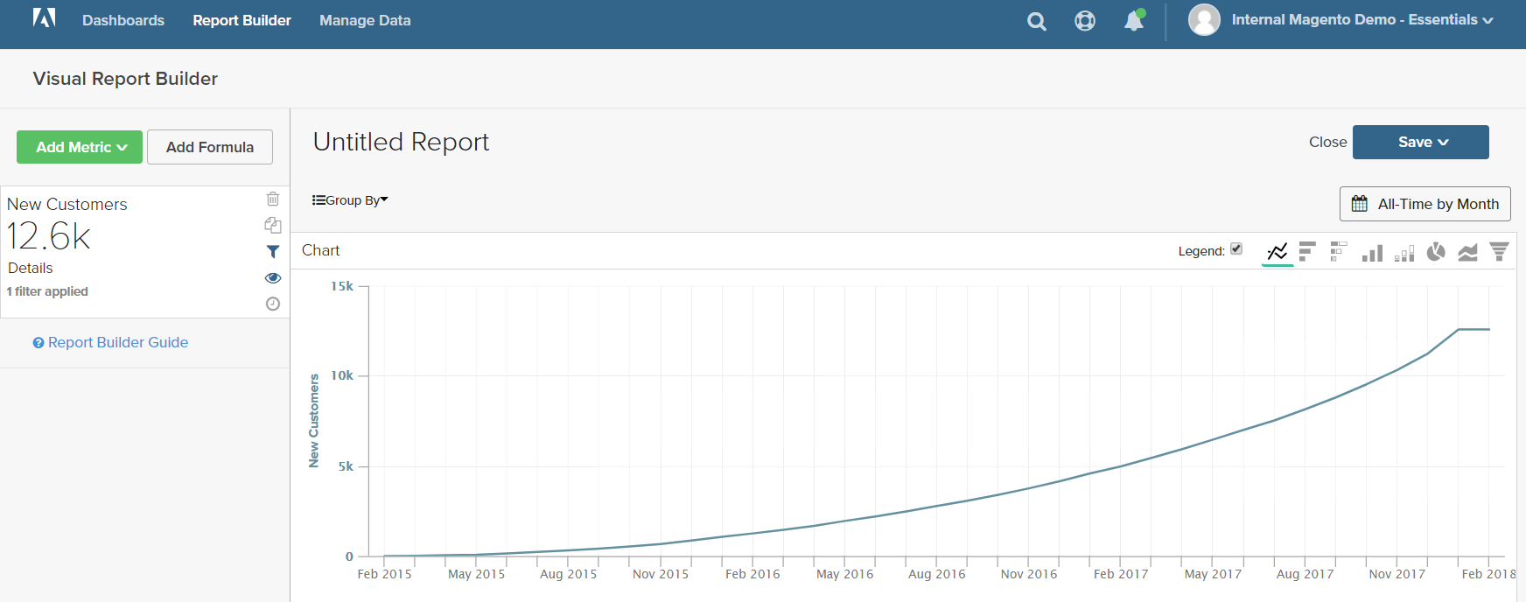
Task: Open filter icon for New Customers metric
Action: (x=273, y=252)
